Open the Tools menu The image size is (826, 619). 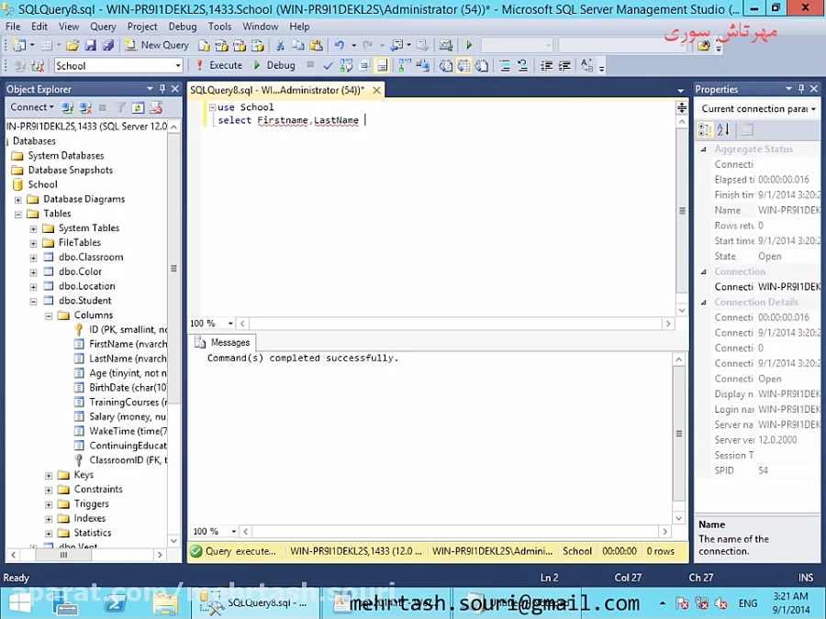(x=219, y=27)
